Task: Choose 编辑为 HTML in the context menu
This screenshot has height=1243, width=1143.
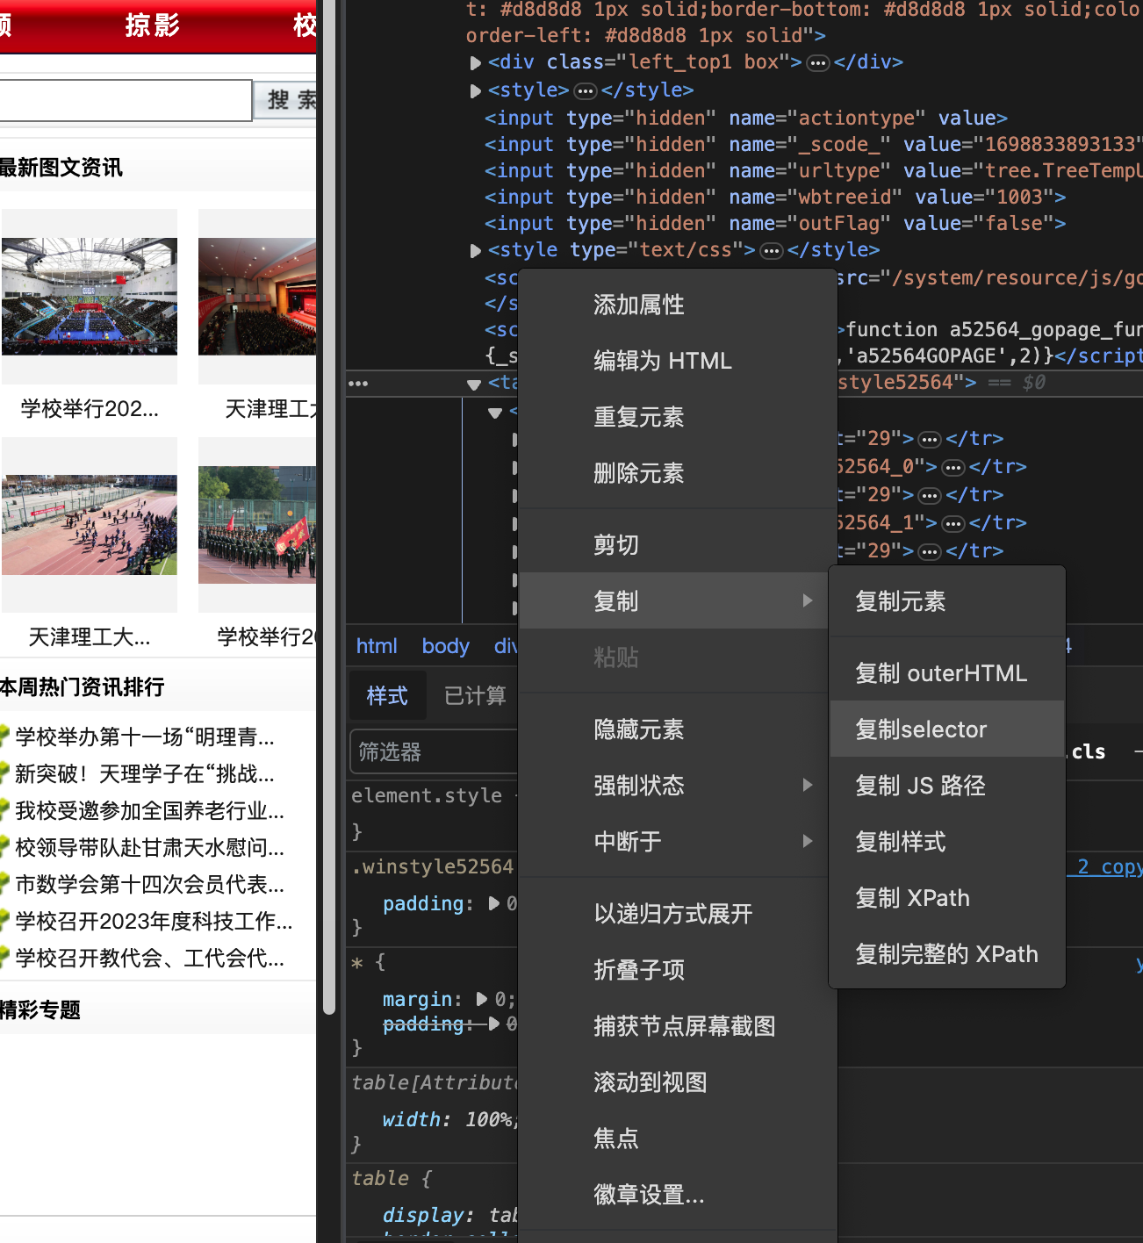Action: click(662, 361)
